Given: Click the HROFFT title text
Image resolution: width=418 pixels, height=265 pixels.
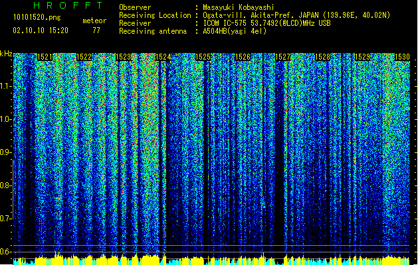Looking at the screenshot, I should tap(68, 5).
